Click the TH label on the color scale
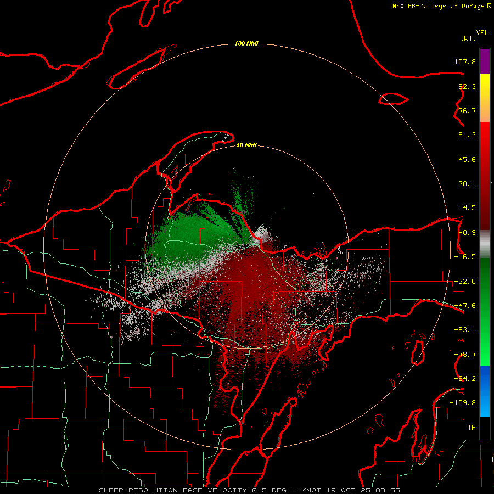This screenshot has width=494, height=494. click(x=471, y=428)
